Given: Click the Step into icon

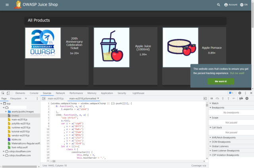Looking at the screenshot, I should click(223, 98).
